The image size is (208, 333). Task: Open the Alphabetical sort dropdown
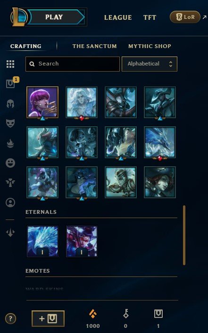coord(150,64)
